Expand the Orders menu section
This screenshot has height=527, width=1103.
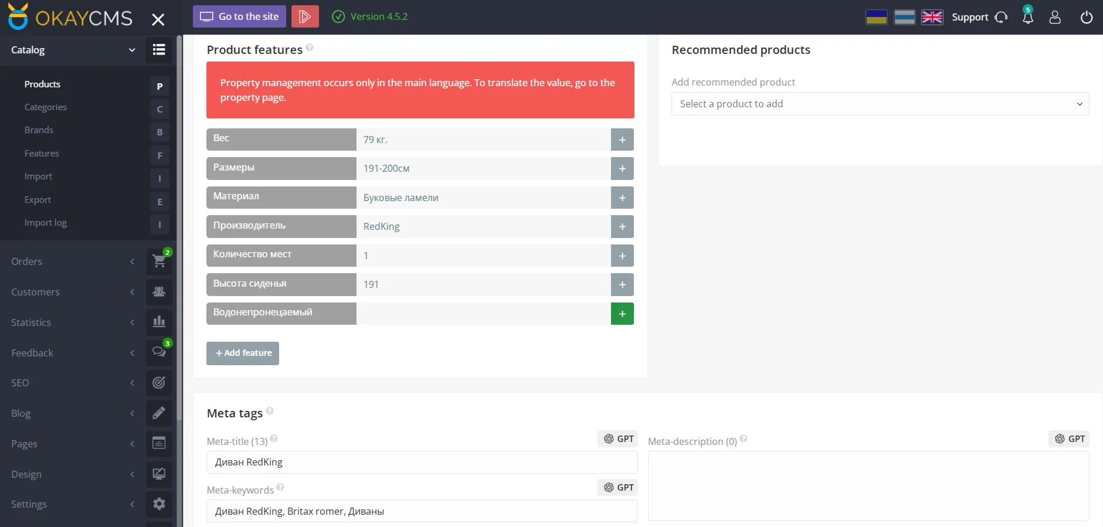pos(132,261)
